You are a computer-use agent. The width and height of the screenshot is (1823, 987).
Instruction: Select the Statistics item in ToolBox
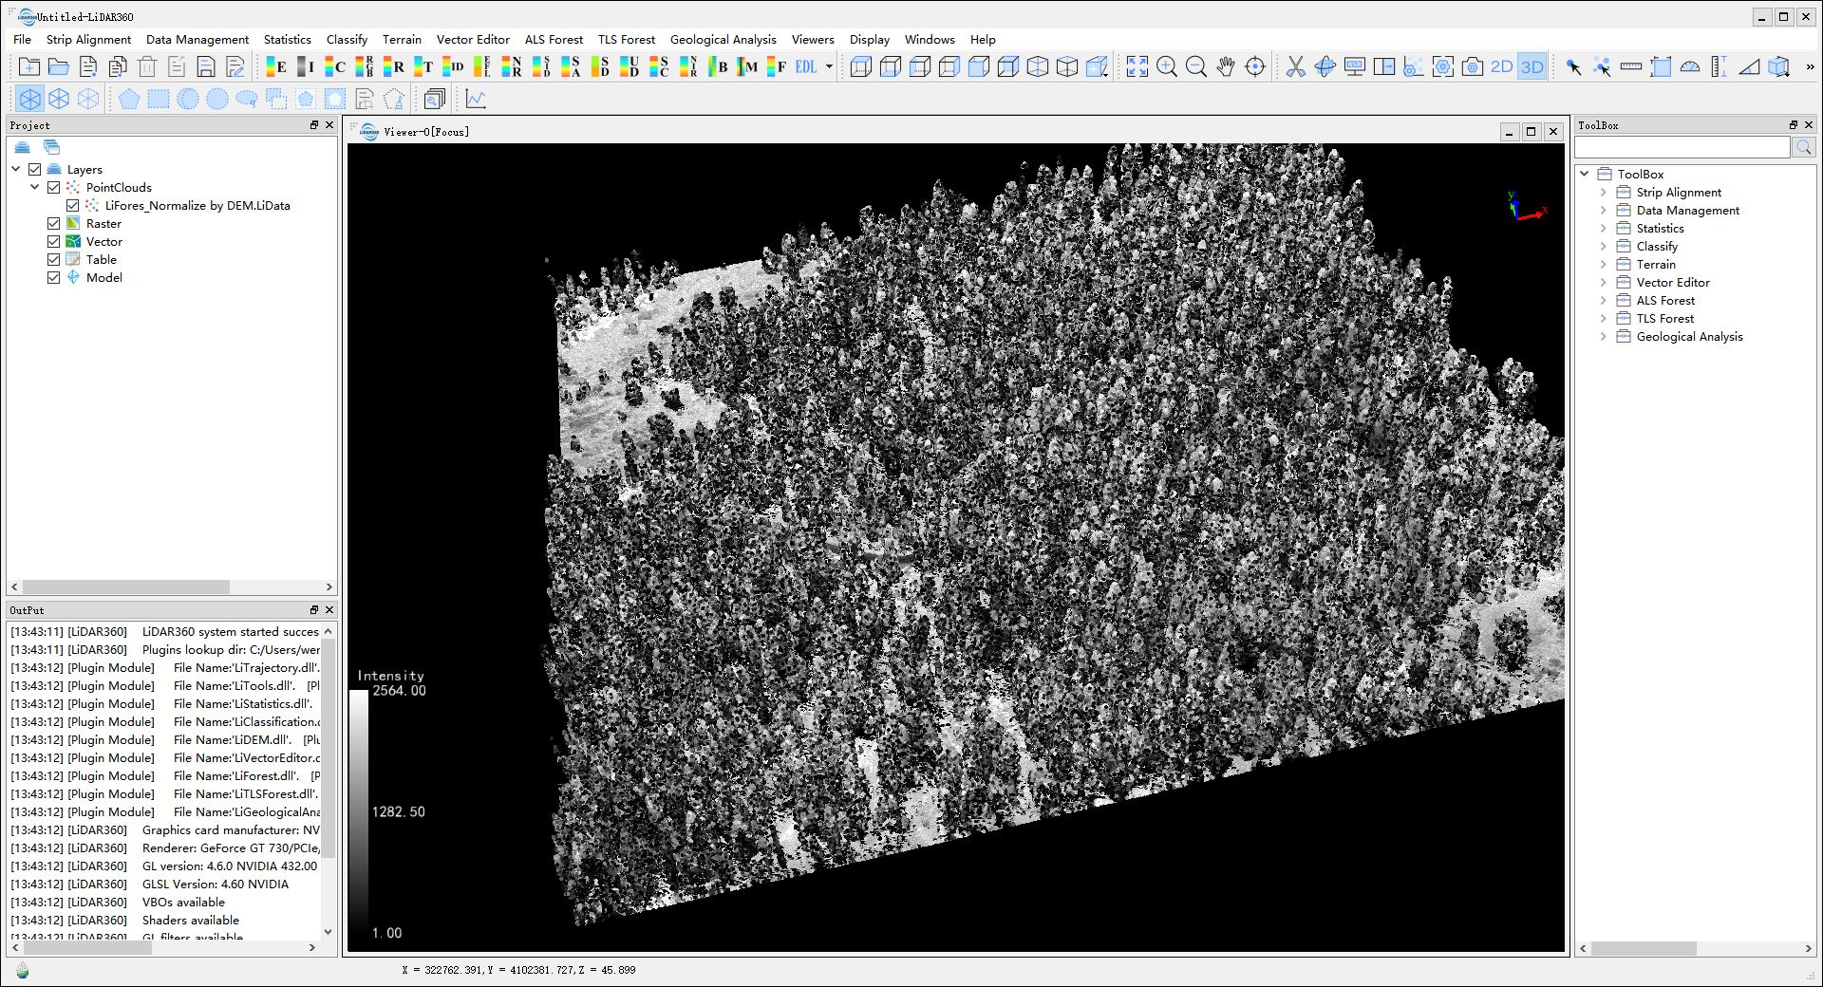(x=1660, y=229)
